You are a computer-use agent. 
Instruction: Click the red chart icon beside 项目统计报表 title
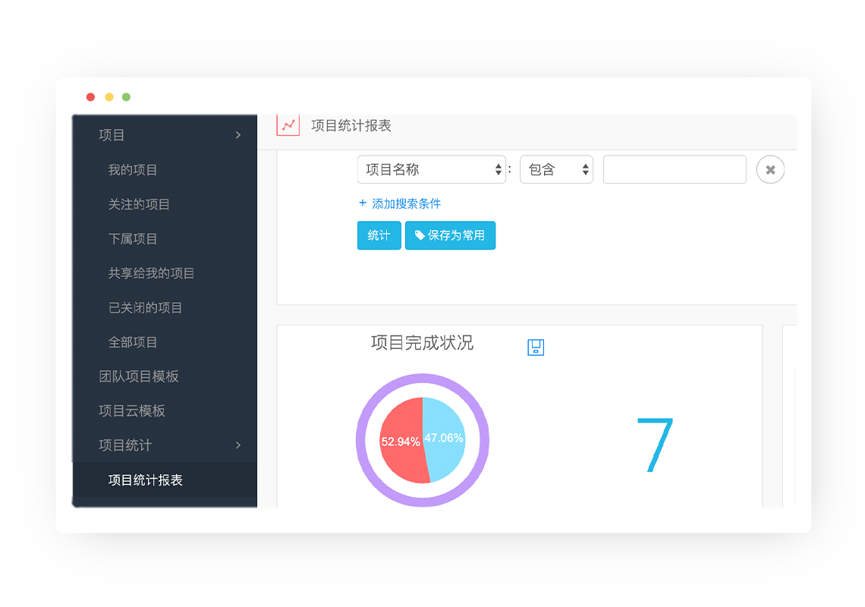tap(288, 125)
